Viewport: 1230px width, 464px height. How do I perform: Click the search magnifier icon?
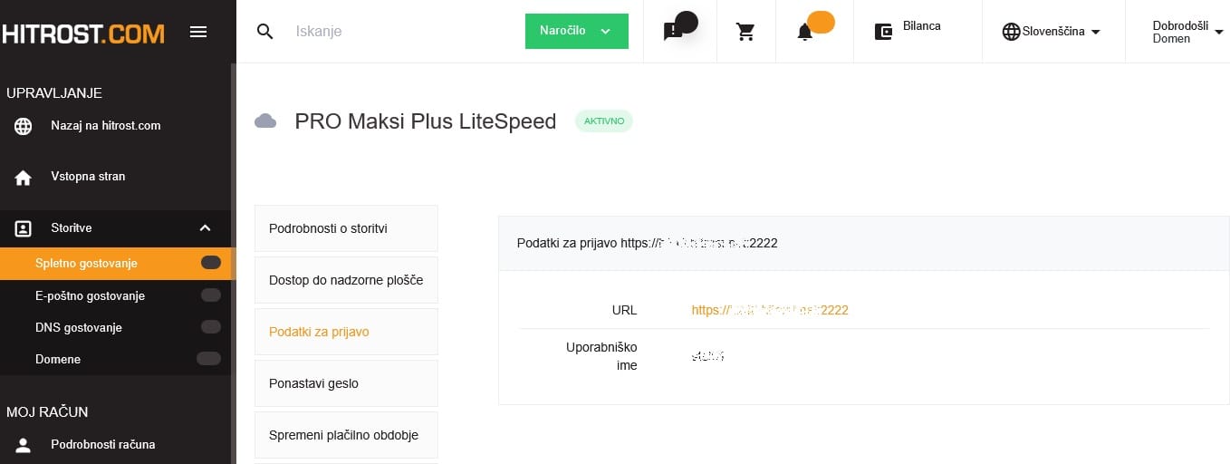(x=264, y=32)
